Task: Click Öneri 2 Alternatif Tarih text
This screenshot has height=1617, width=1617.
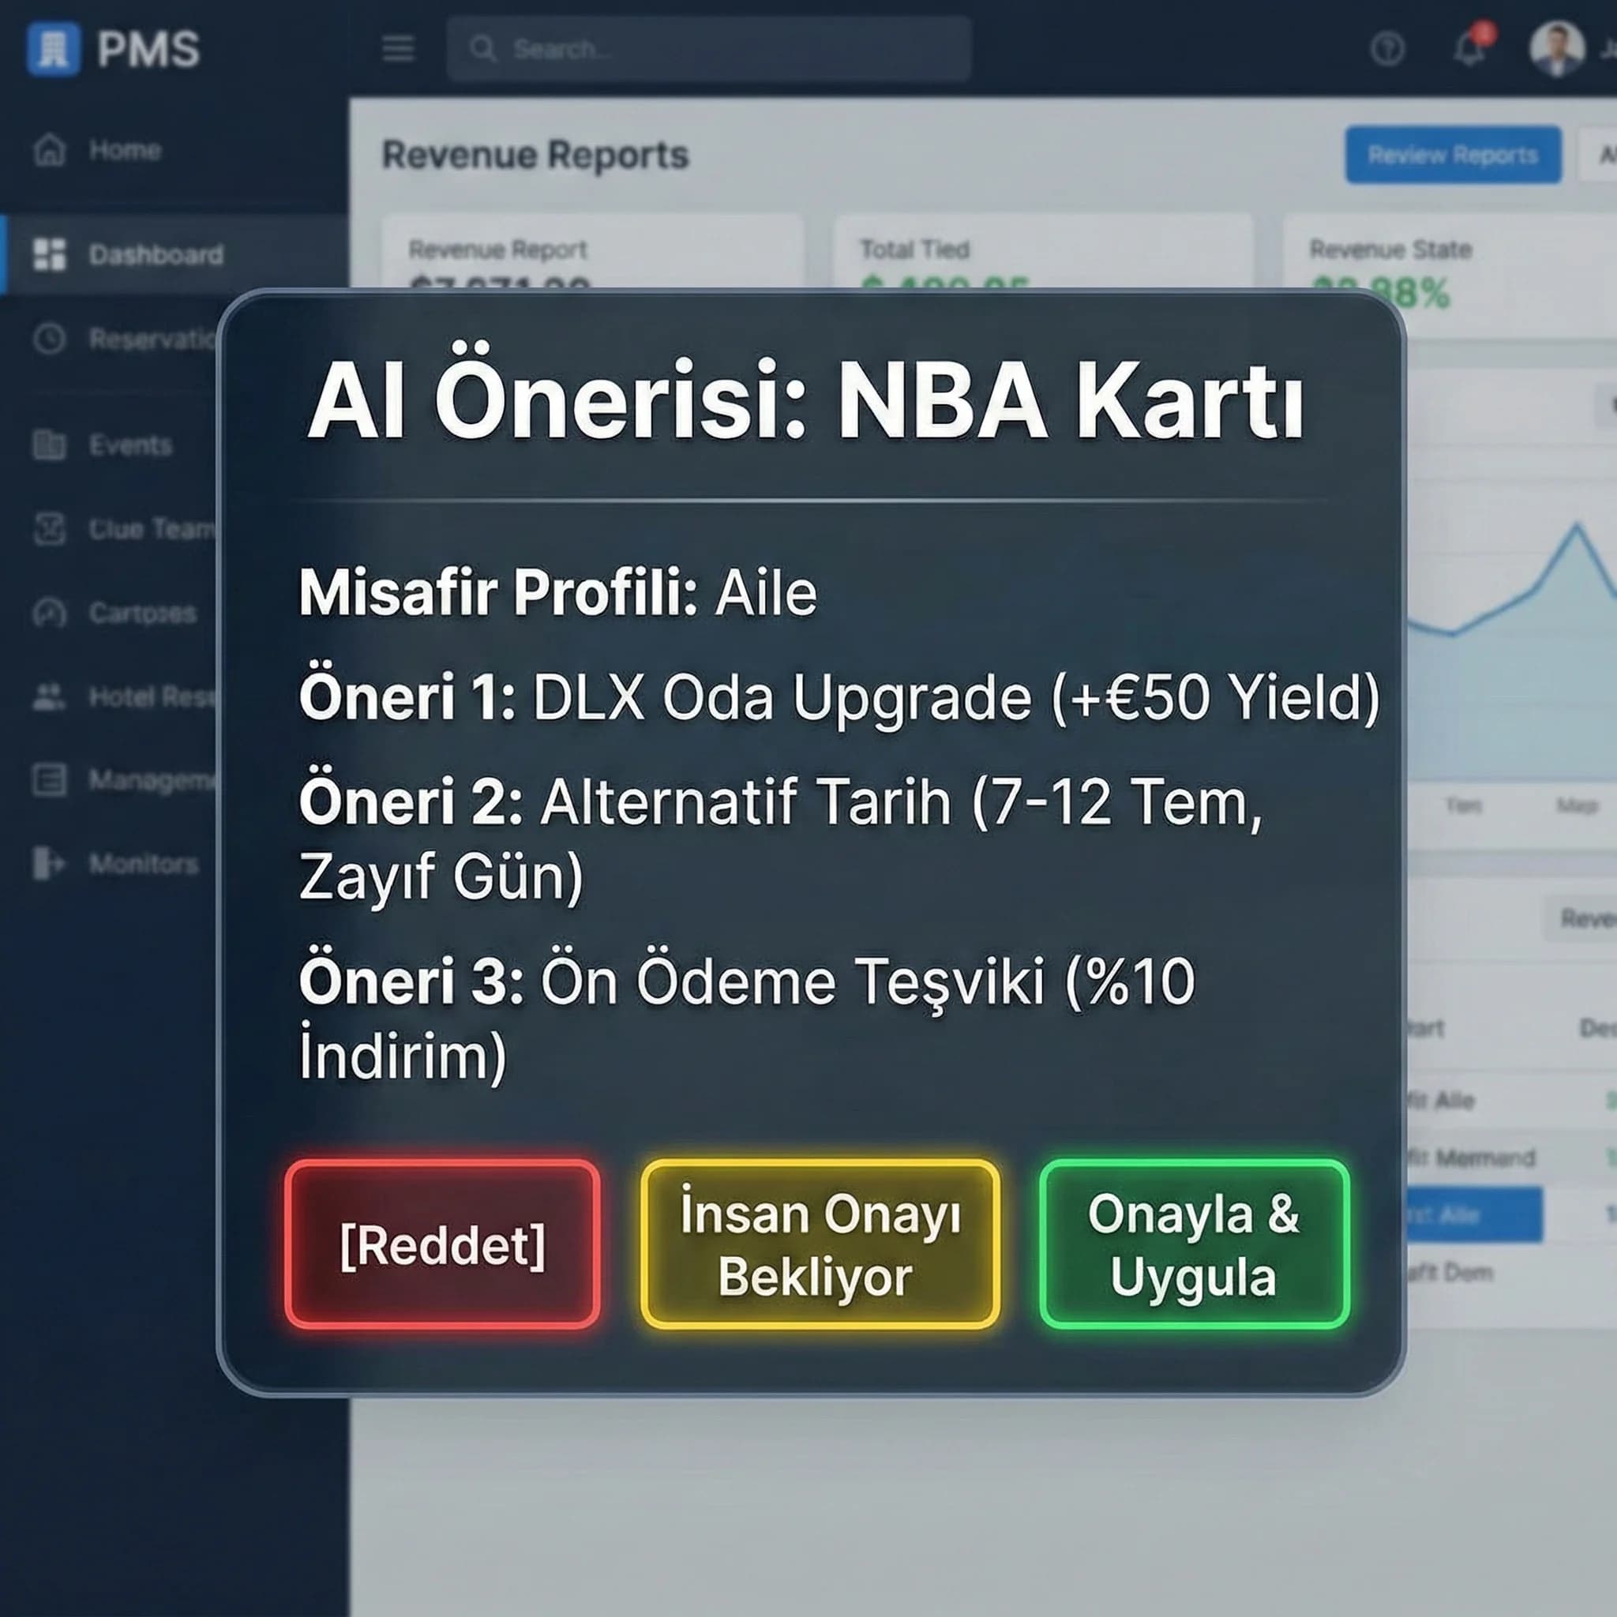Action: coord(781,838)
